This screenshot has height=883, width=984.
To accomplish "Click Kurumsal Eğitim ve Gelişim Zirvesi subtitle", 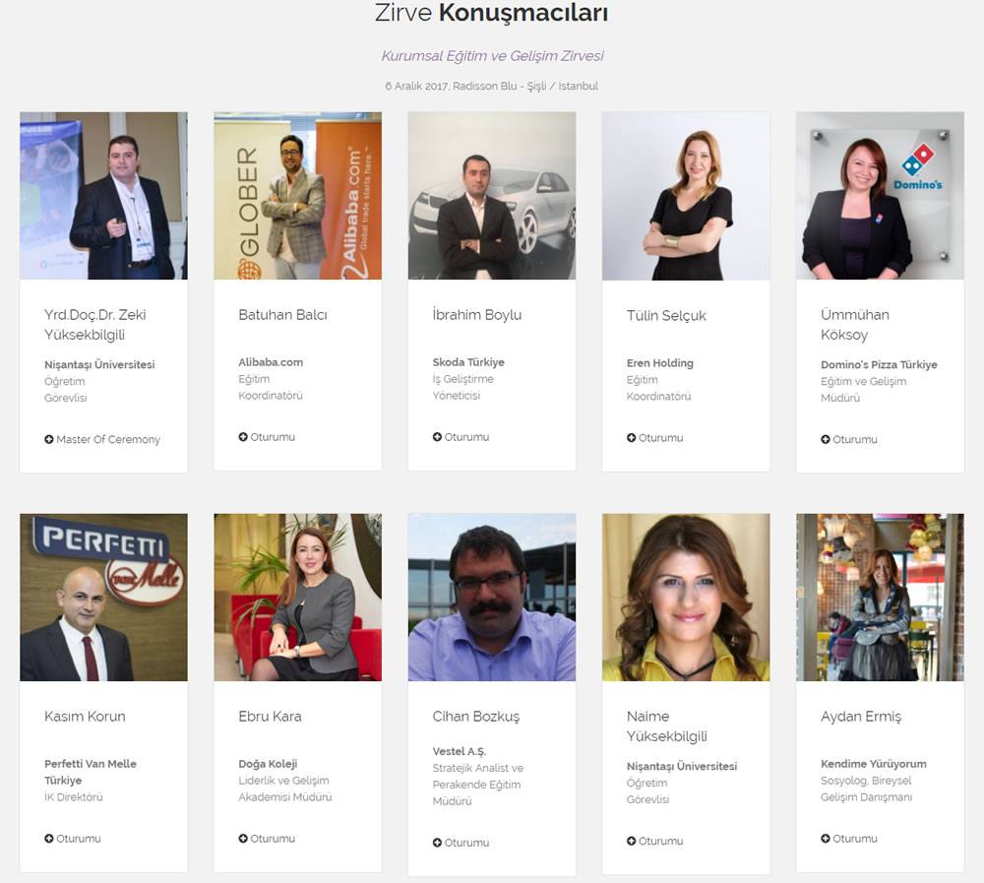I will tap(492, 56).
